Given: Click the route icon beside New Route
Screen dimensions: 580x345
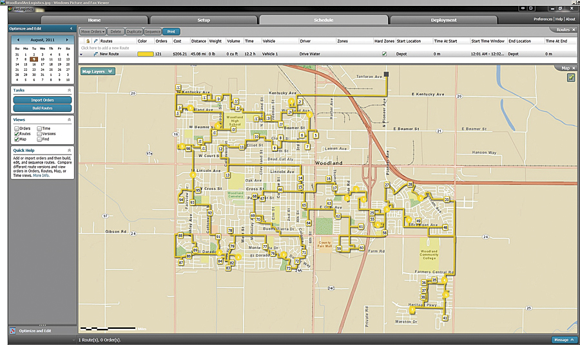Looking at the screenshot, I should pyautogui.click(x=95, y=54).
